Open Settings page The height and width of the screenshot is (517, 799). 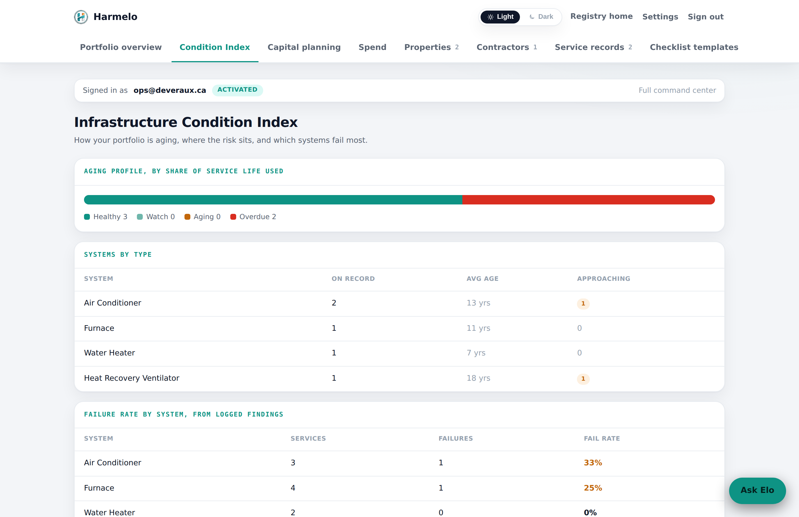pos(660,17)
